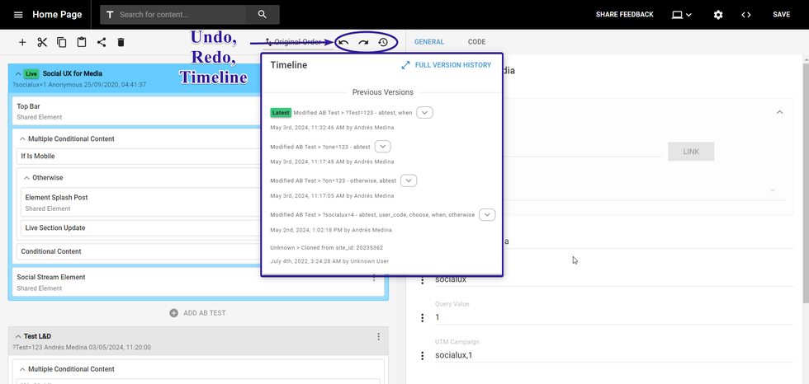Screen dimensions: 809x384
Task: Open the settings gear icon
Action: click(x=718, y=15)
